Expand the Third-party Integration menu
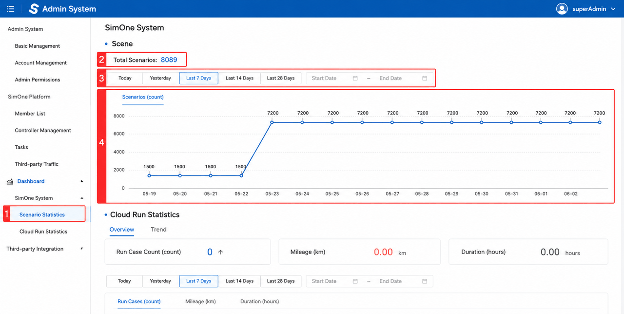624x314 pixels. pos(81,249)
